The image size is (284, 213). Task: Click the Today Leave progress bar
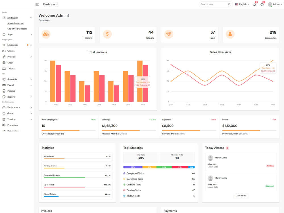[x=77, y=159]
